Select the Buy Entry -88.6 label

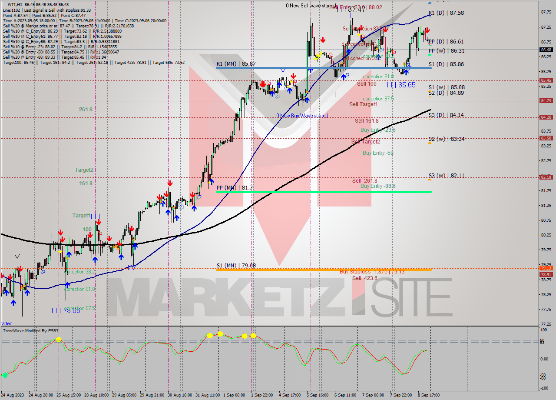pos(378,186)
